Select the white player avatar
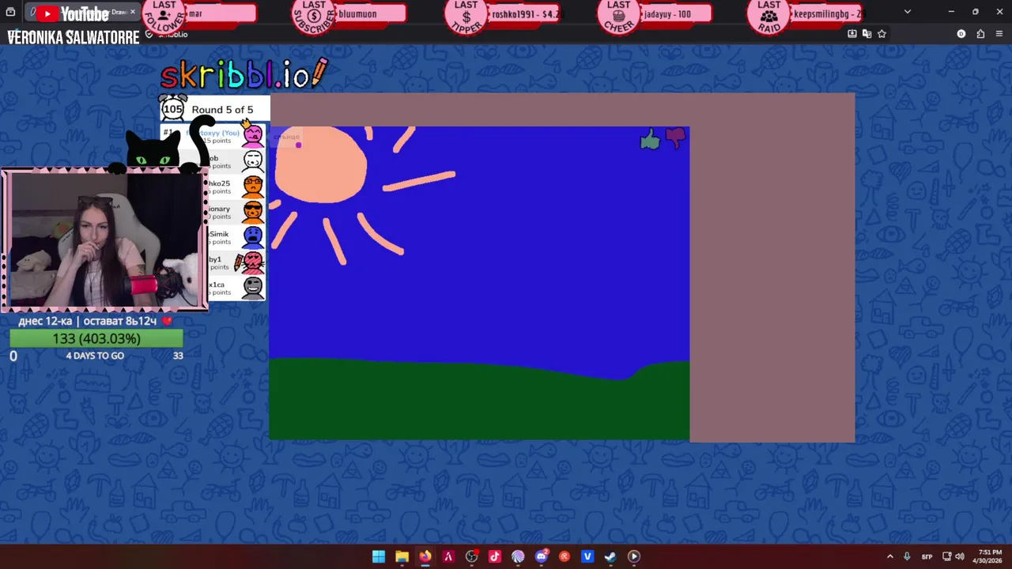1012x569 pixels. coord(253,160)
